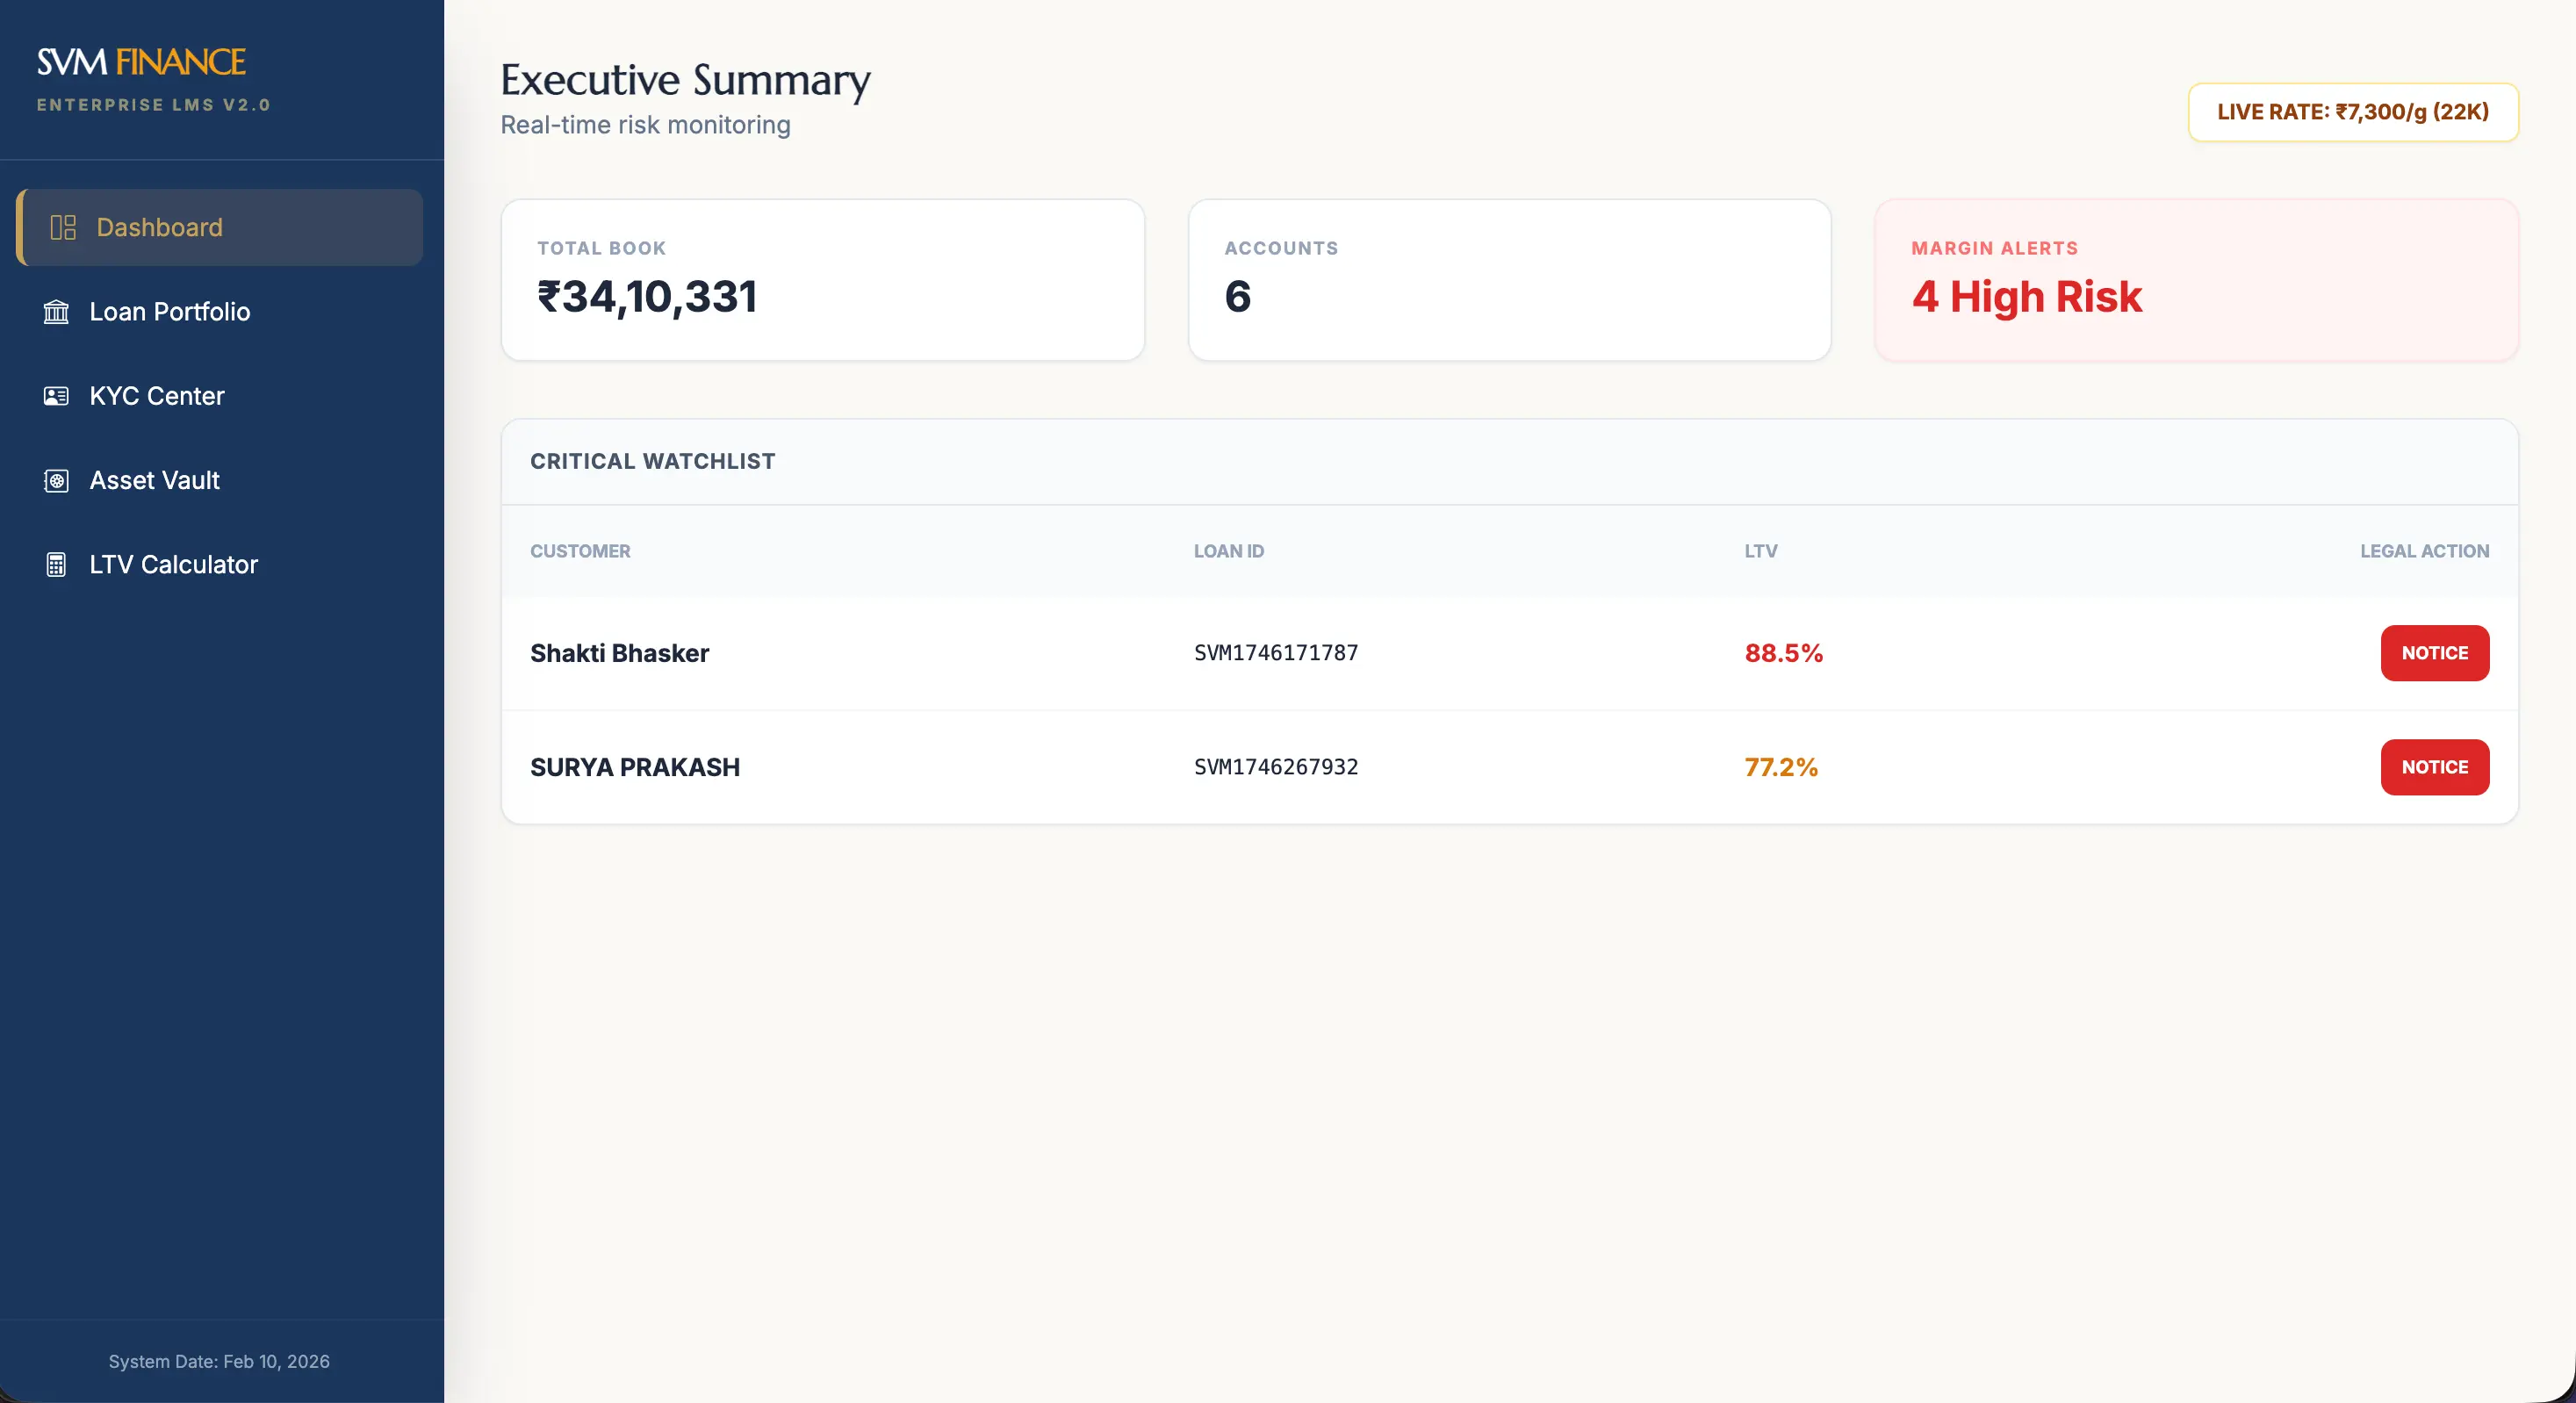This screenshot has height=1403, width=2576.
Task: Select LTV Calculator in the sidebar
Action: (173, 565)
